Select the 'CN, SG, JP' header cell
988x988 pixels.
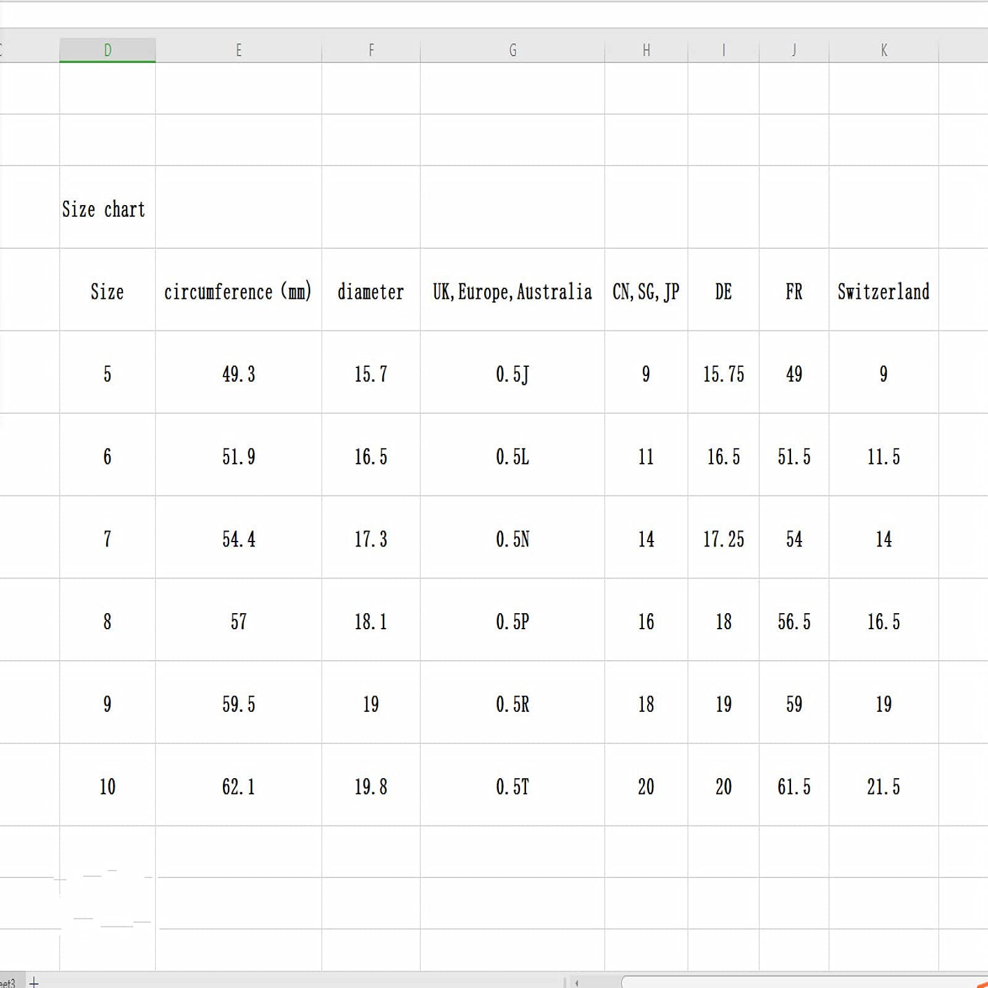tap(646, 290)
